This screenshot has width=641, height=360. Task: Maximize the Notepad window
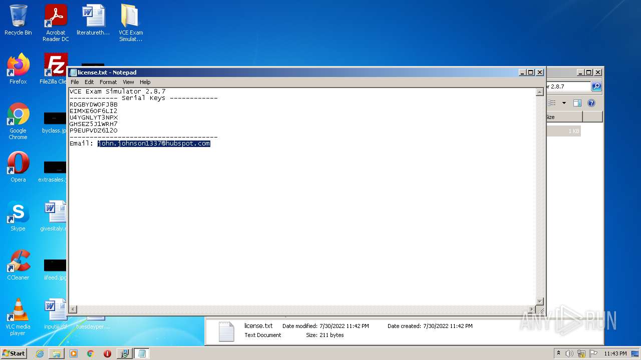[x=531, y=72]
